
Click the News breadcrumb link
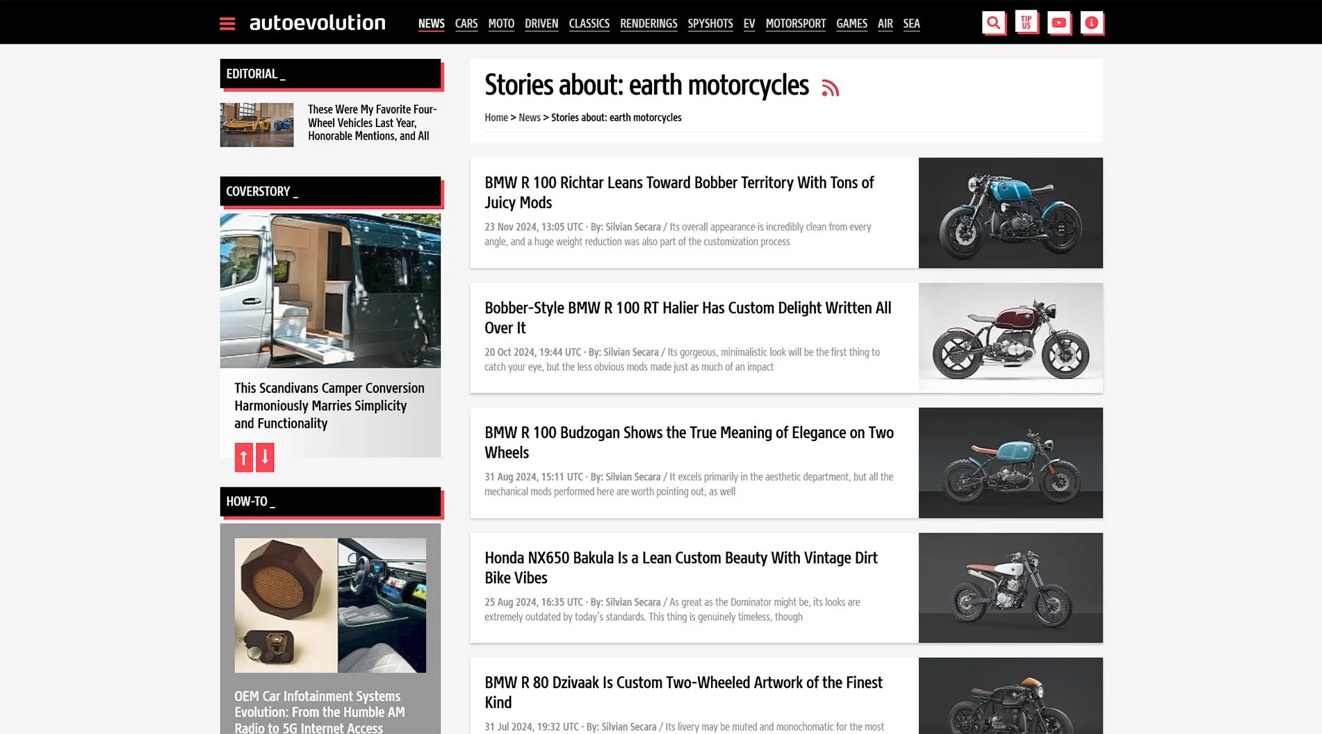pos(529,117)
